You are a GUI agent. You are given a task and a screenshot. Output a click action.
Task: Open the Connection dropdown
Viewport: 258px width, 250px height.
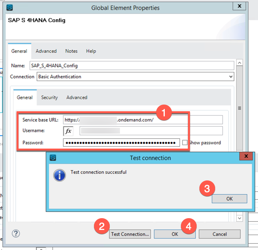tap(135, 77)
